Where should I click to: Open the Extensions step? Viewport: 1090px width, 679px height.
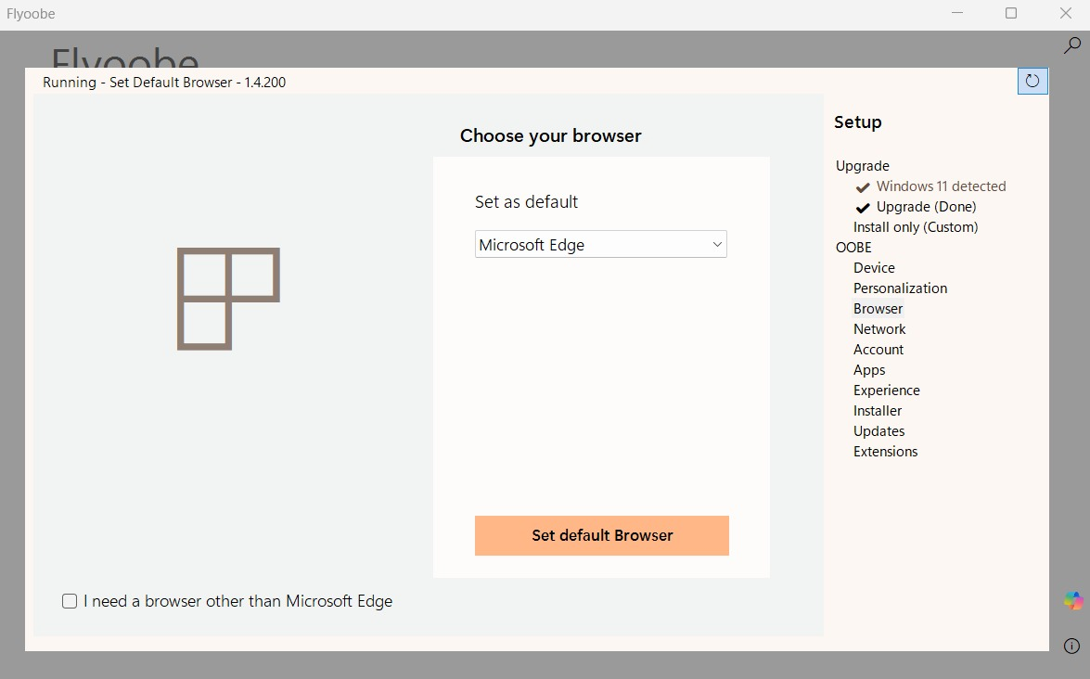885,452
